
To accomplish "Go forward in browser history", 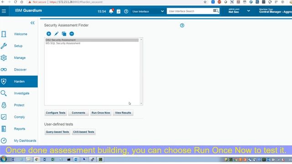I will (x=9, y=2).
